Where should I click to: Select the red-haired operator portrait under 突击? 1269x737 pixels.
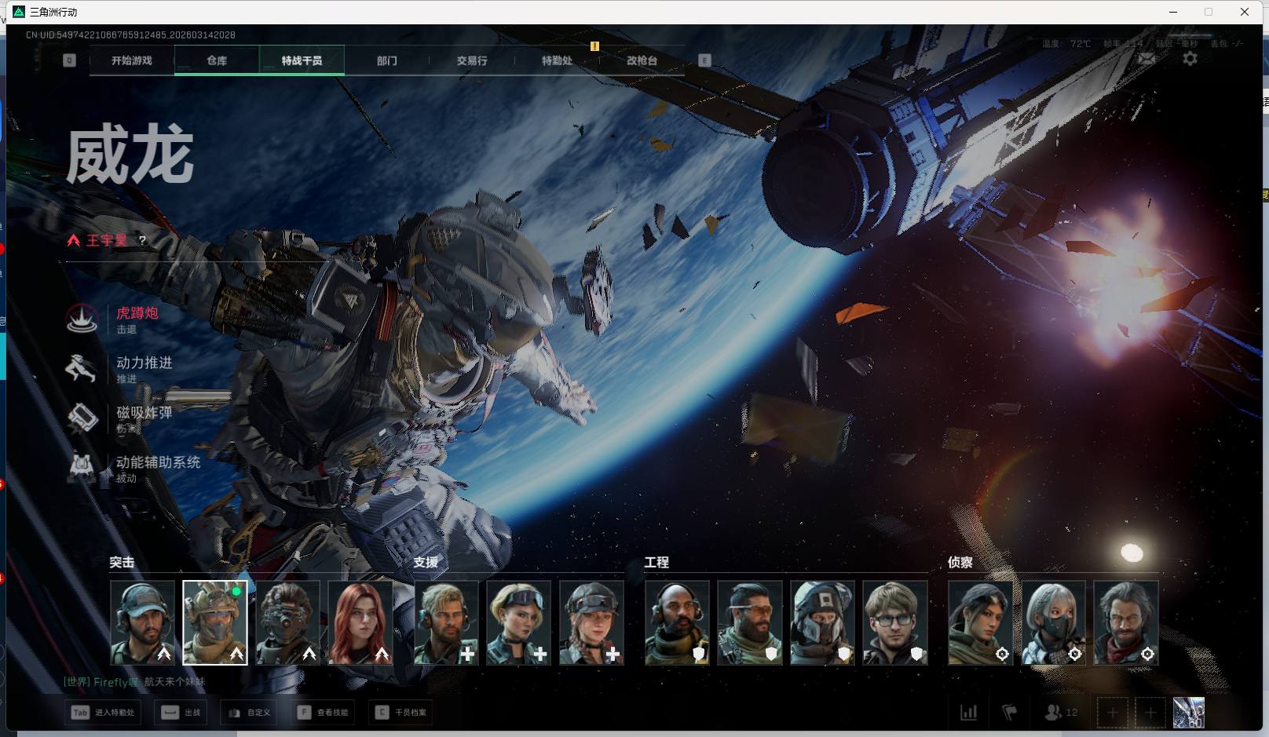point(360,622)
